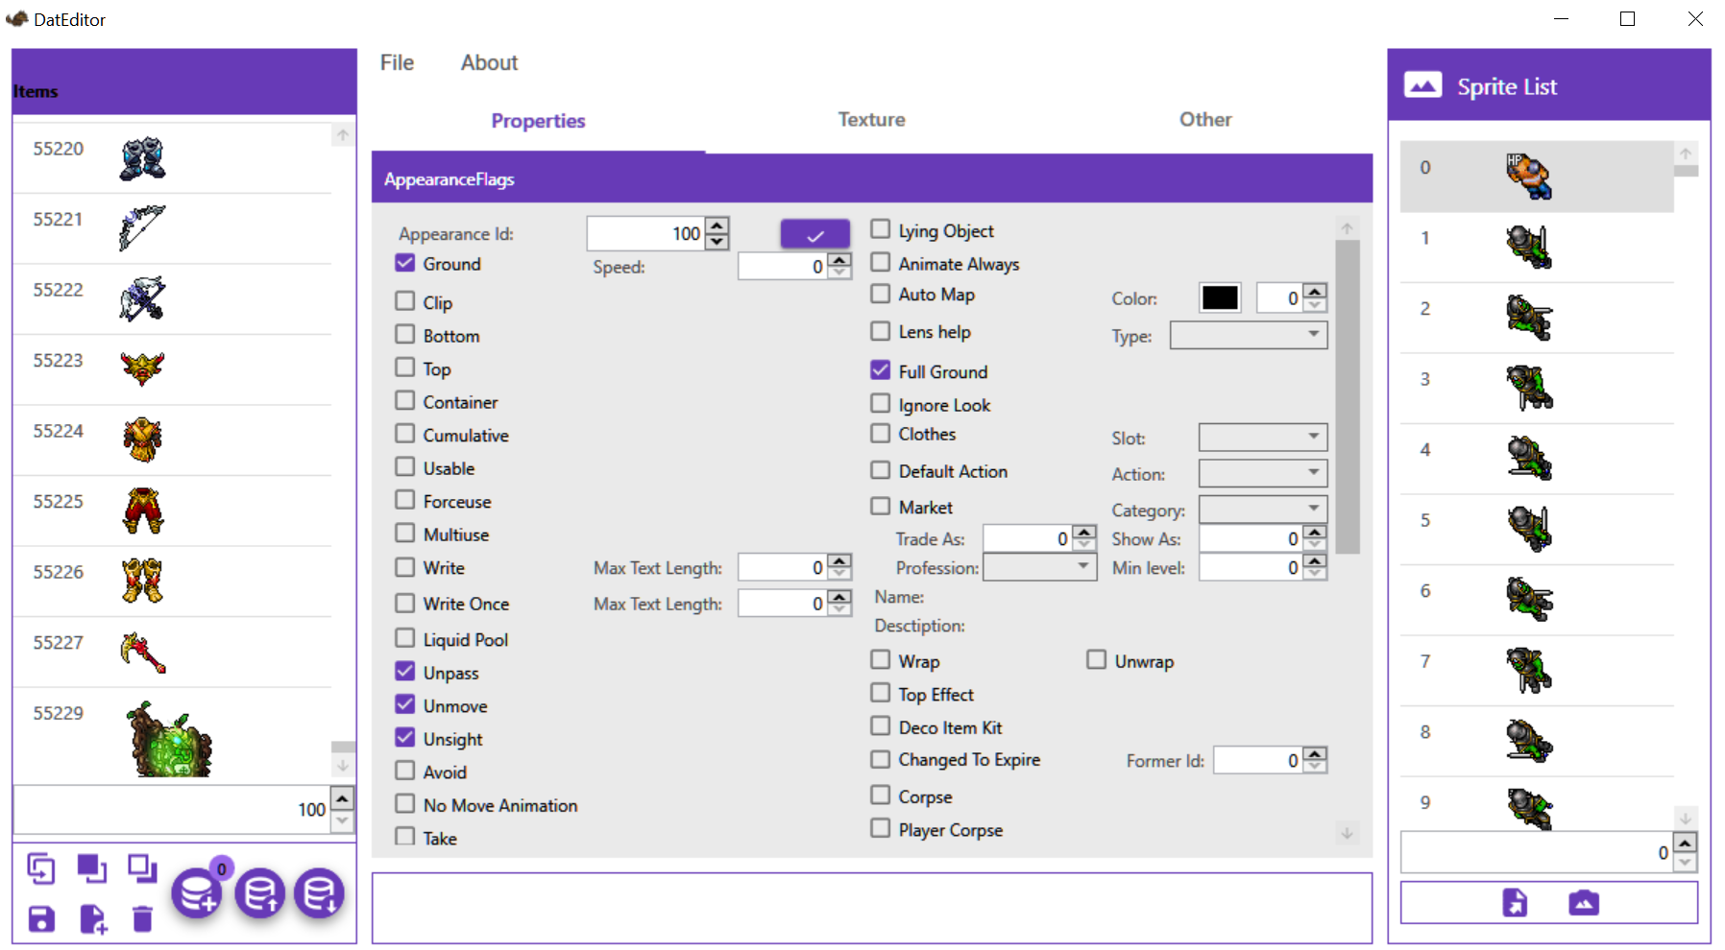Click the black Color swatch
The height and width of the screenshot is (950, 1725).
(x=1219, y=297)
